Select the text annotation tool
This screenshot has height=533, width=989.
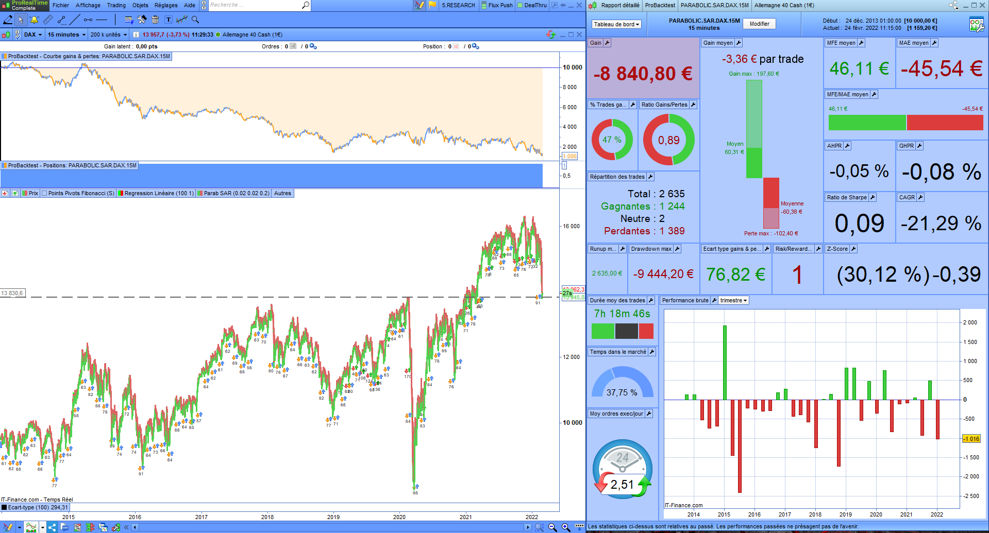[x=169, y=20]
